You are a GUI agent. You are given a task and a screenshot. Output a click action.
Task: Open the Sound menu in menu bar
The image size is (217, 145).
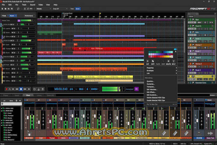(x=33, y=5)
